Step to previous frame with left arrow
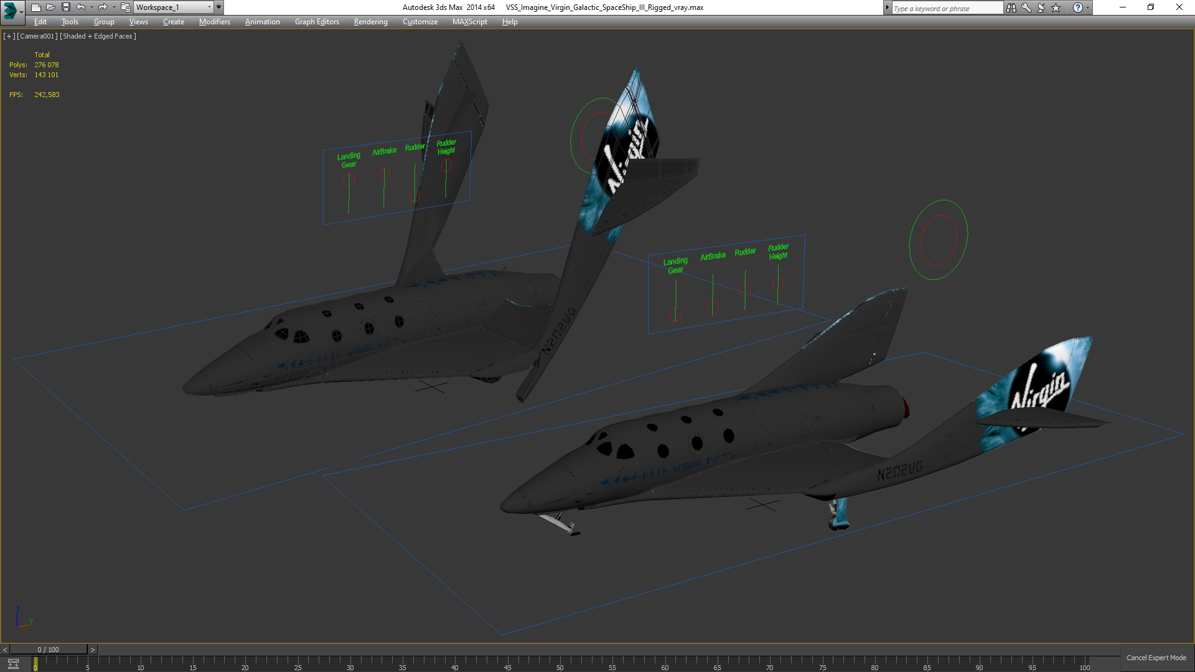Image resolution: width=1195 pixels, height=672 pixels. click(x=5, y=650)
